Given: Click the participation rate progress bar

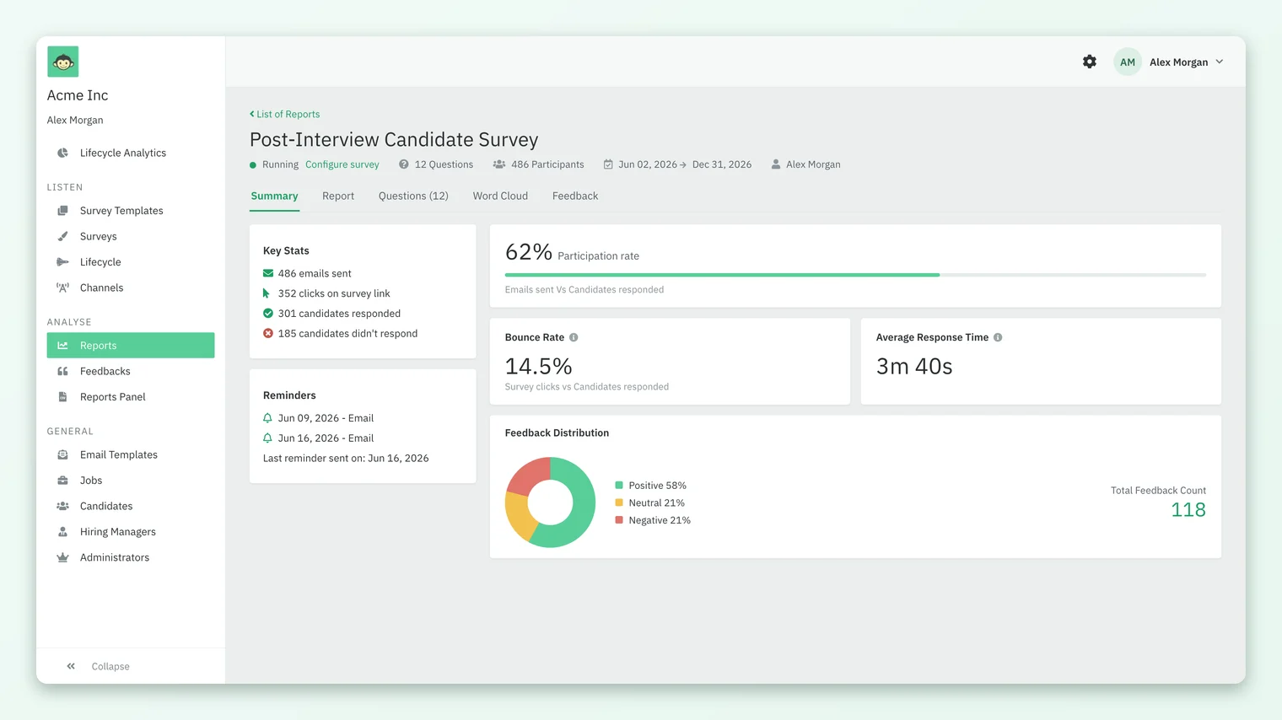Looking at the screenshot, I should pos(855,275).
